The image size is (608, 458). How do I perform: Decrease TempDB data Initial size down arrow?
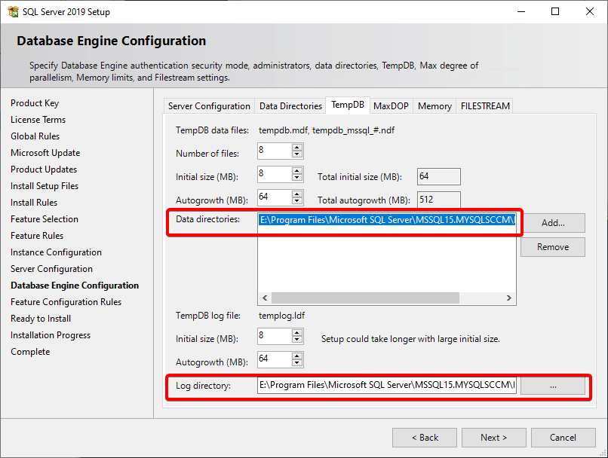pyautogui.click(x=297, y=178)
